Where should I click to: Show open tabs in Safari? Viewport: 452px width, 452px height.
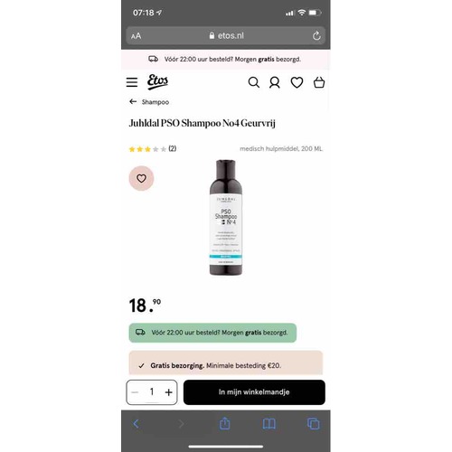coord(314,424)
